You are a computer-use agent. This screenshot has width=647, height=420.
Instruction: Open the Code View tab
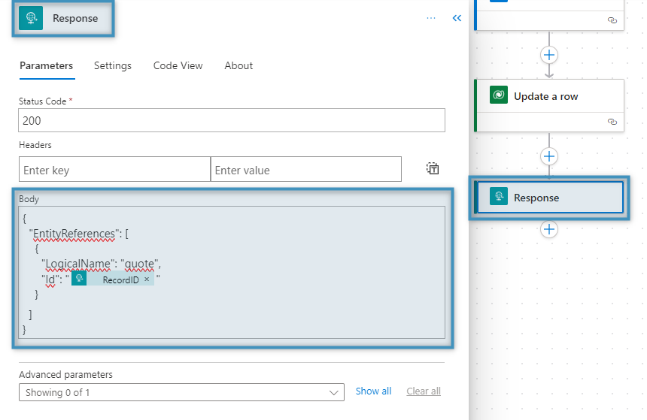pyautogui.click(x=178, y=66)
